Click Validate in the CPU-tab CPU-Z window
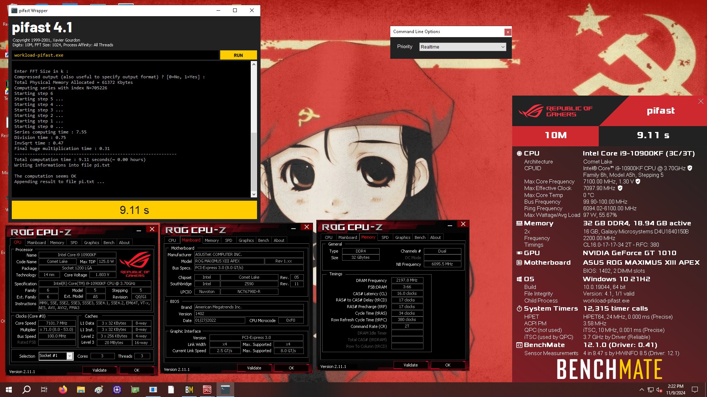This screenshot has height=397, width=707. [99, 370]
